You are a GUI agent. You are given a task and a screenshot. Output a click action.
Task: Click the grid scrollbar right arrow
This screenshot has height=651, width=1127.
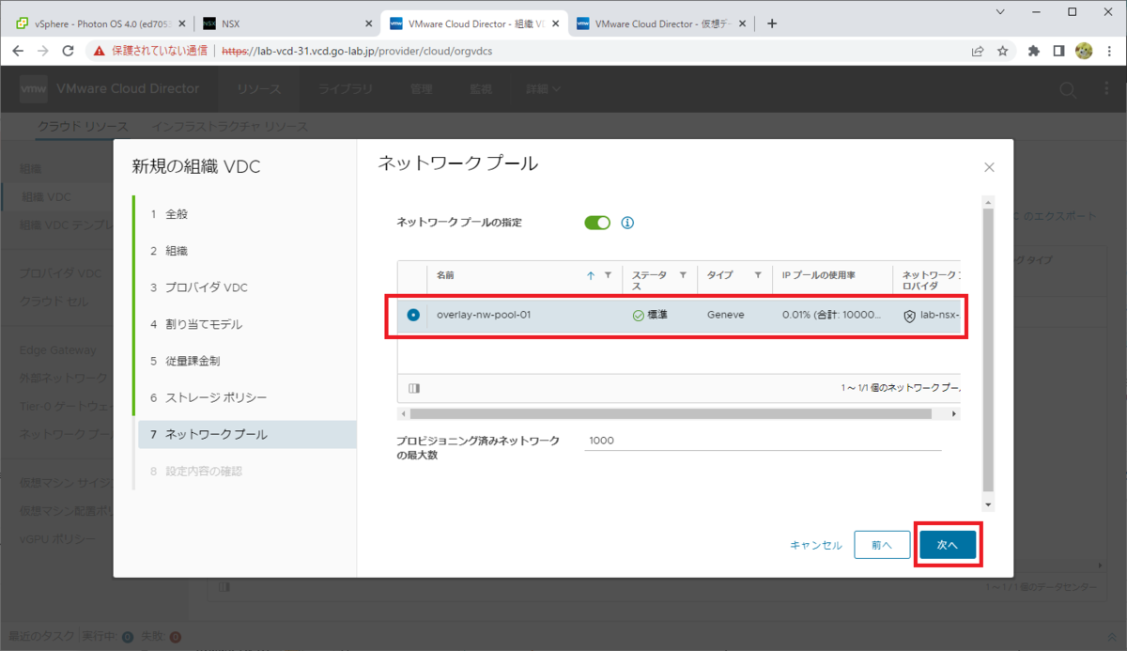coord(954,413)
